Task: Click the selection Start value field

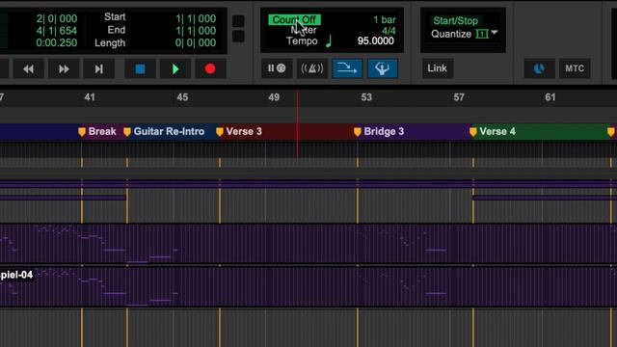Action: tap(196, 18)
